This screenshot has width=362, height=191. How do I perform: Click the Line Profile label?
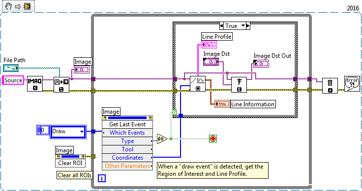tap(217, 37)
